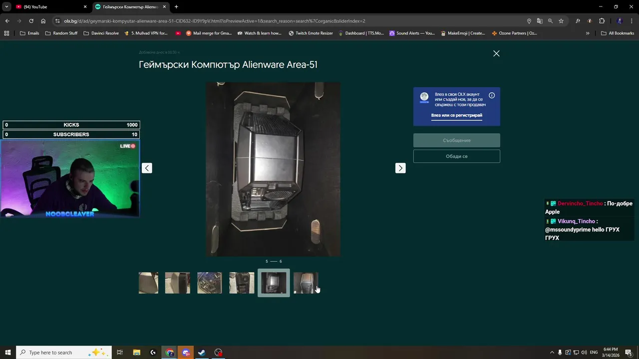This screenshot has height=359, width=639.
Task: Select the highlighted fifth gallery thumbnail
Action: [x=274, y=283]
